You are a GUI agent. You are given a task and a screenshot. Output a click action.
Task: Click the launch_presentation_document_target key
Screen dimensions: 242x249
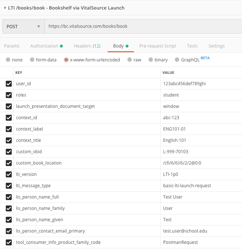(87, 106)
